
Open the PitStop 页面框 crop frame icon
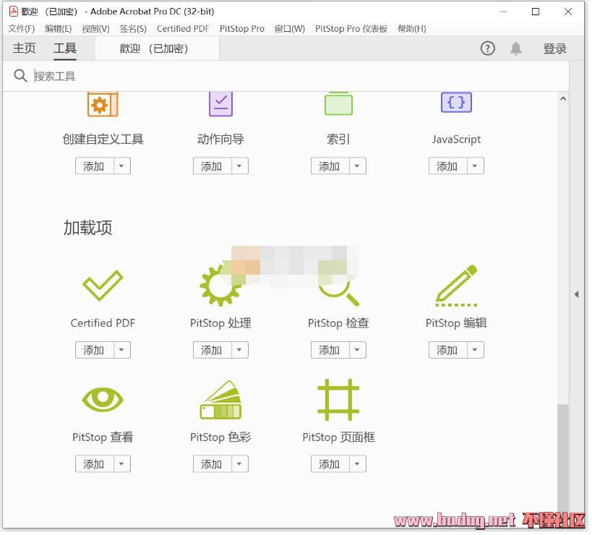click(x=339, y=400)
